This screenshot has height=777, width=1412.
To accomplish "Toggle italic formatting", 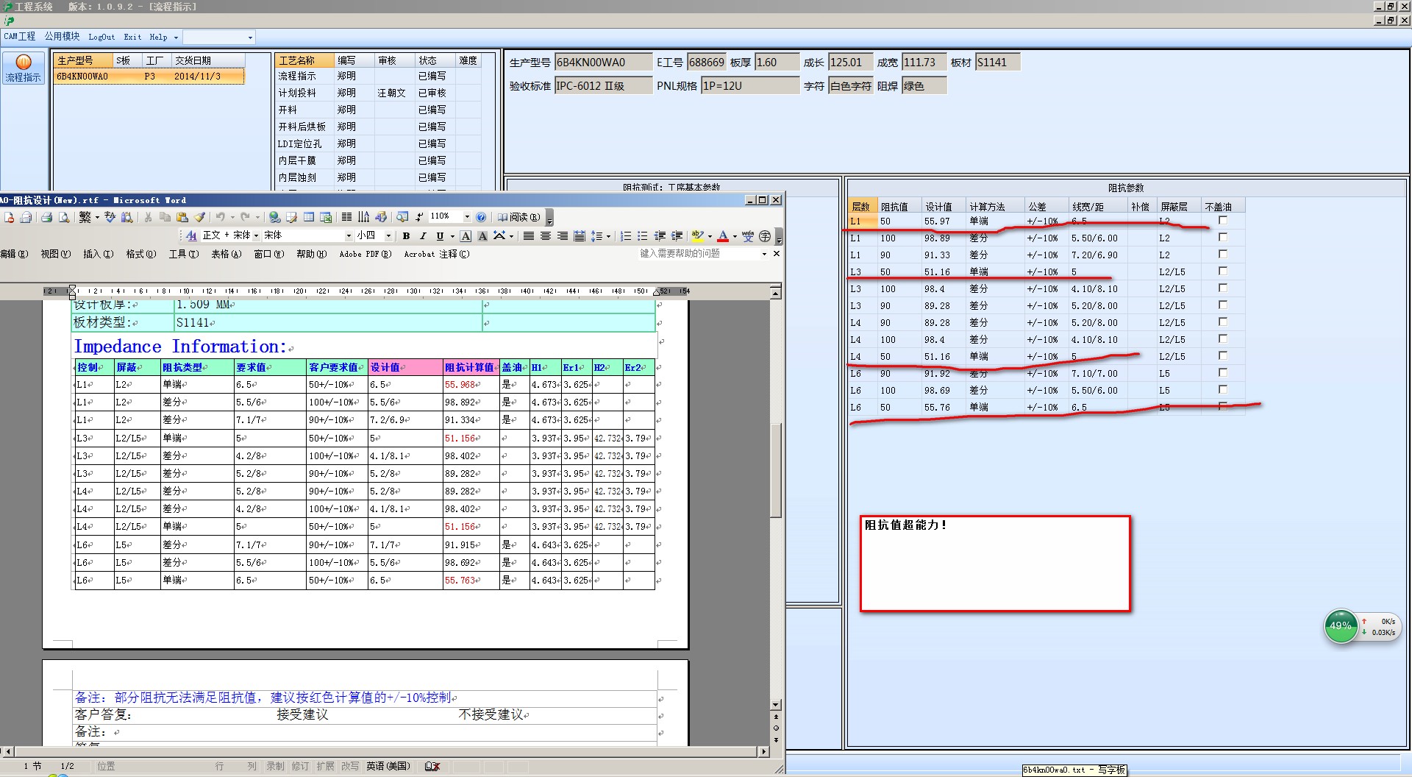I will tap(423, 235).
